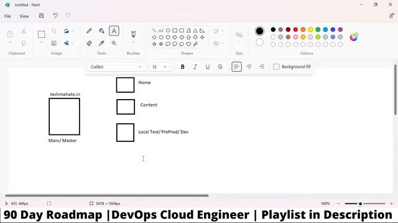The image size is (398, 223).
Task: Pick the yellow colour swatch
Action: [x=310, y=30]
